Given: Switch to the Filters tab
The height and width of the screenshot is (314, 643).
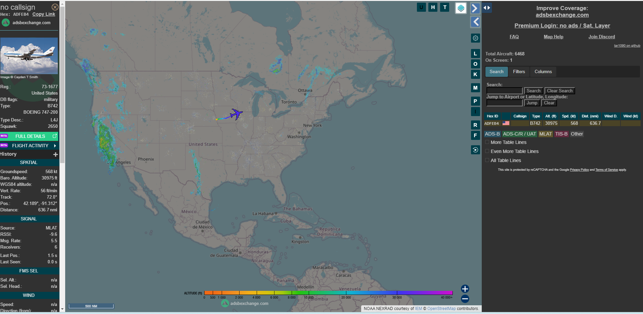Looking at the screenshot, I should [519, 72].
